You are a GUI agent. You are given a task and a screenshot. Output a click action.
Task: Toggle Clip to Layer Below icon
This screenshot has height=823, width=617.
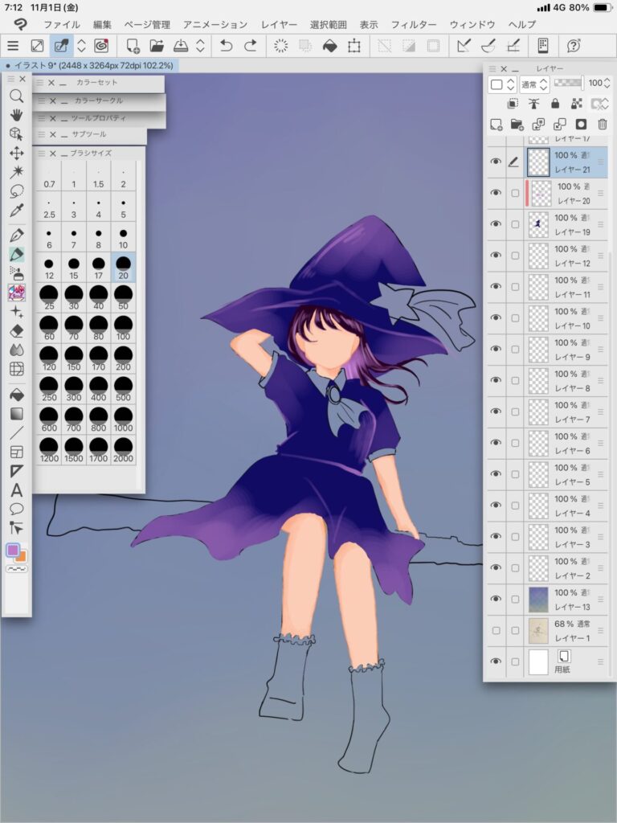[x=513, y=104]
